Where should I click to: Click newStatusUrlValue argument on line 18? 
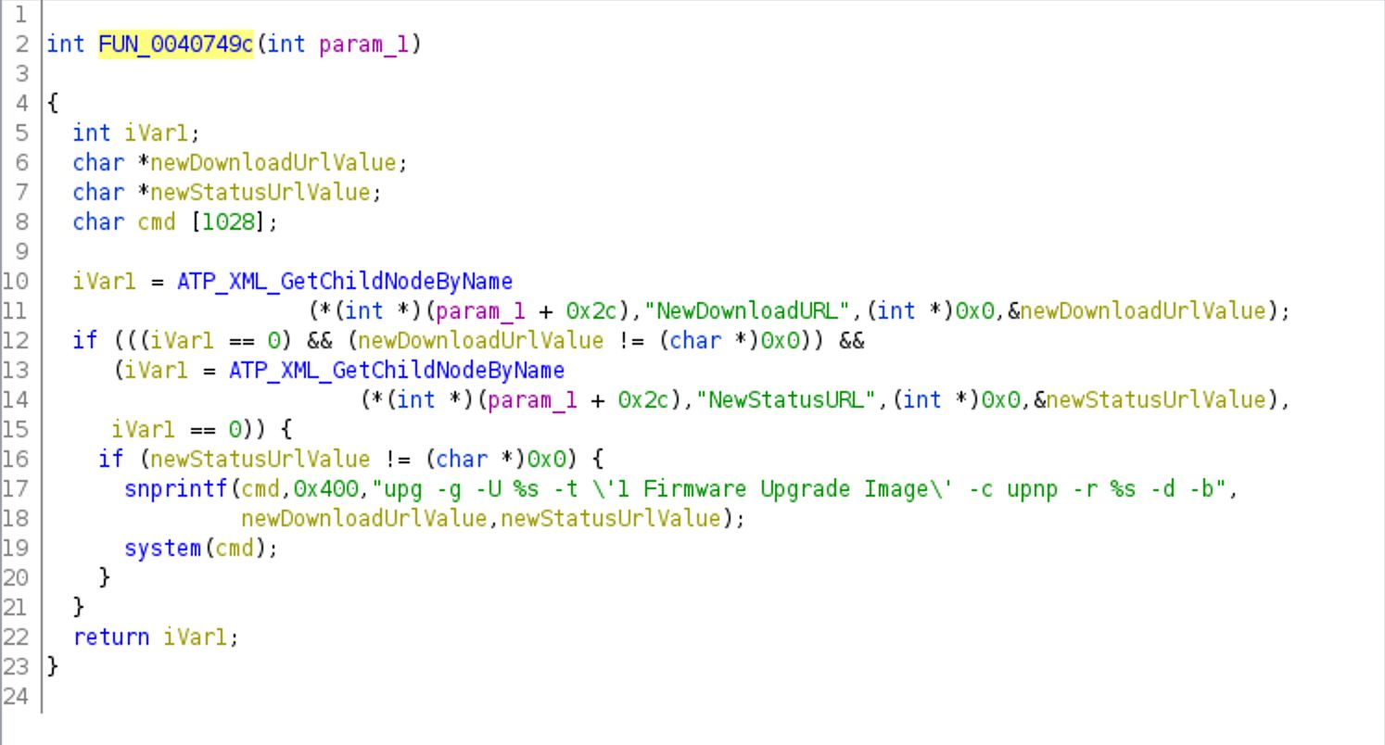611,518
